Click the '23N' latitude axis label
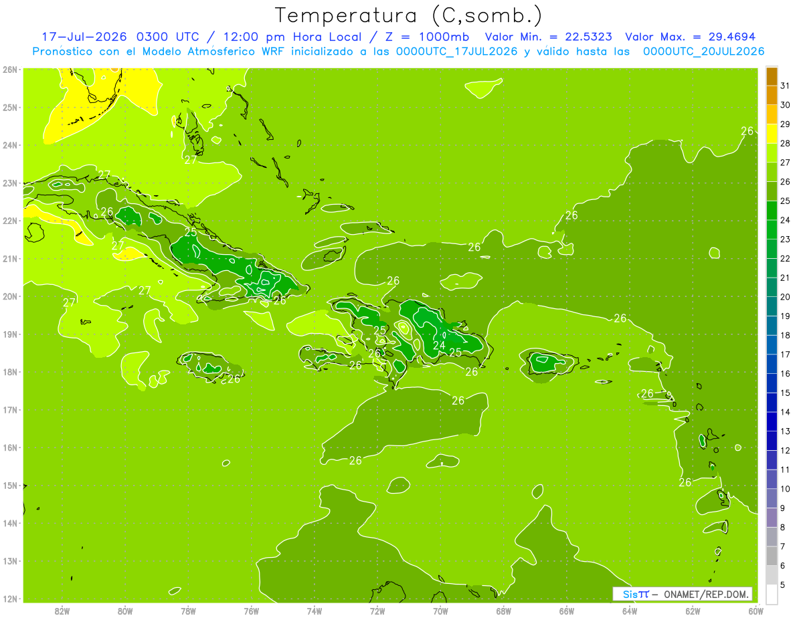Screen dimensions: 803x620 (x=11, y=183)
